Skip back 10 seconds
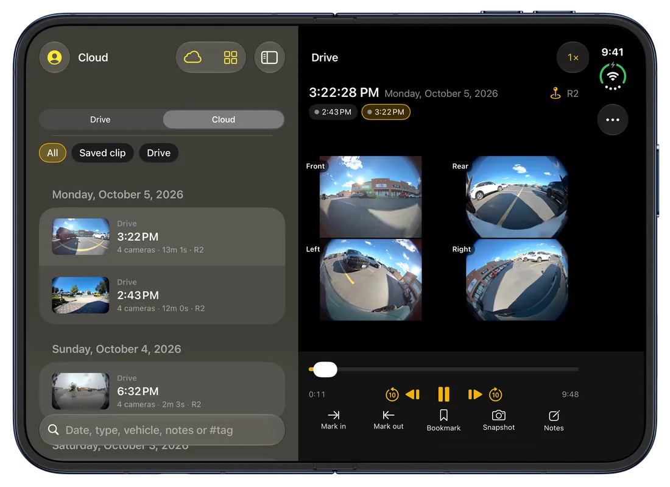The width and height of the screenshot is (670, 487). (x=392, y=394)
